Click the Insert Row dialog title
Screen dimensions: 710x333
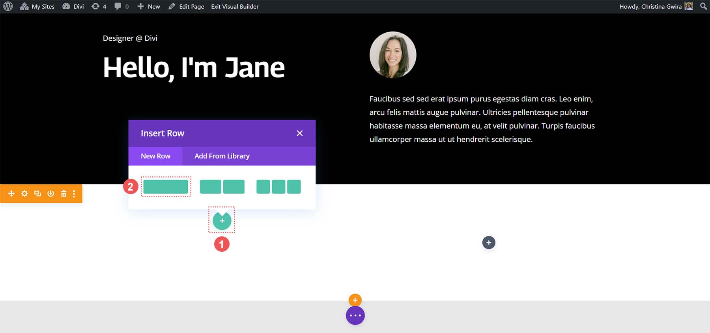163,133
